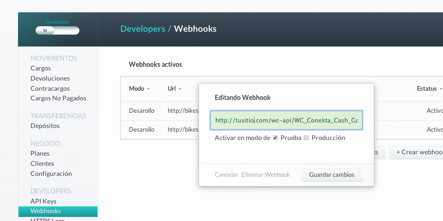Open the Planes page
Image resolution: width=443 pixels, height=221 pixels.
[x=40, y=153]
